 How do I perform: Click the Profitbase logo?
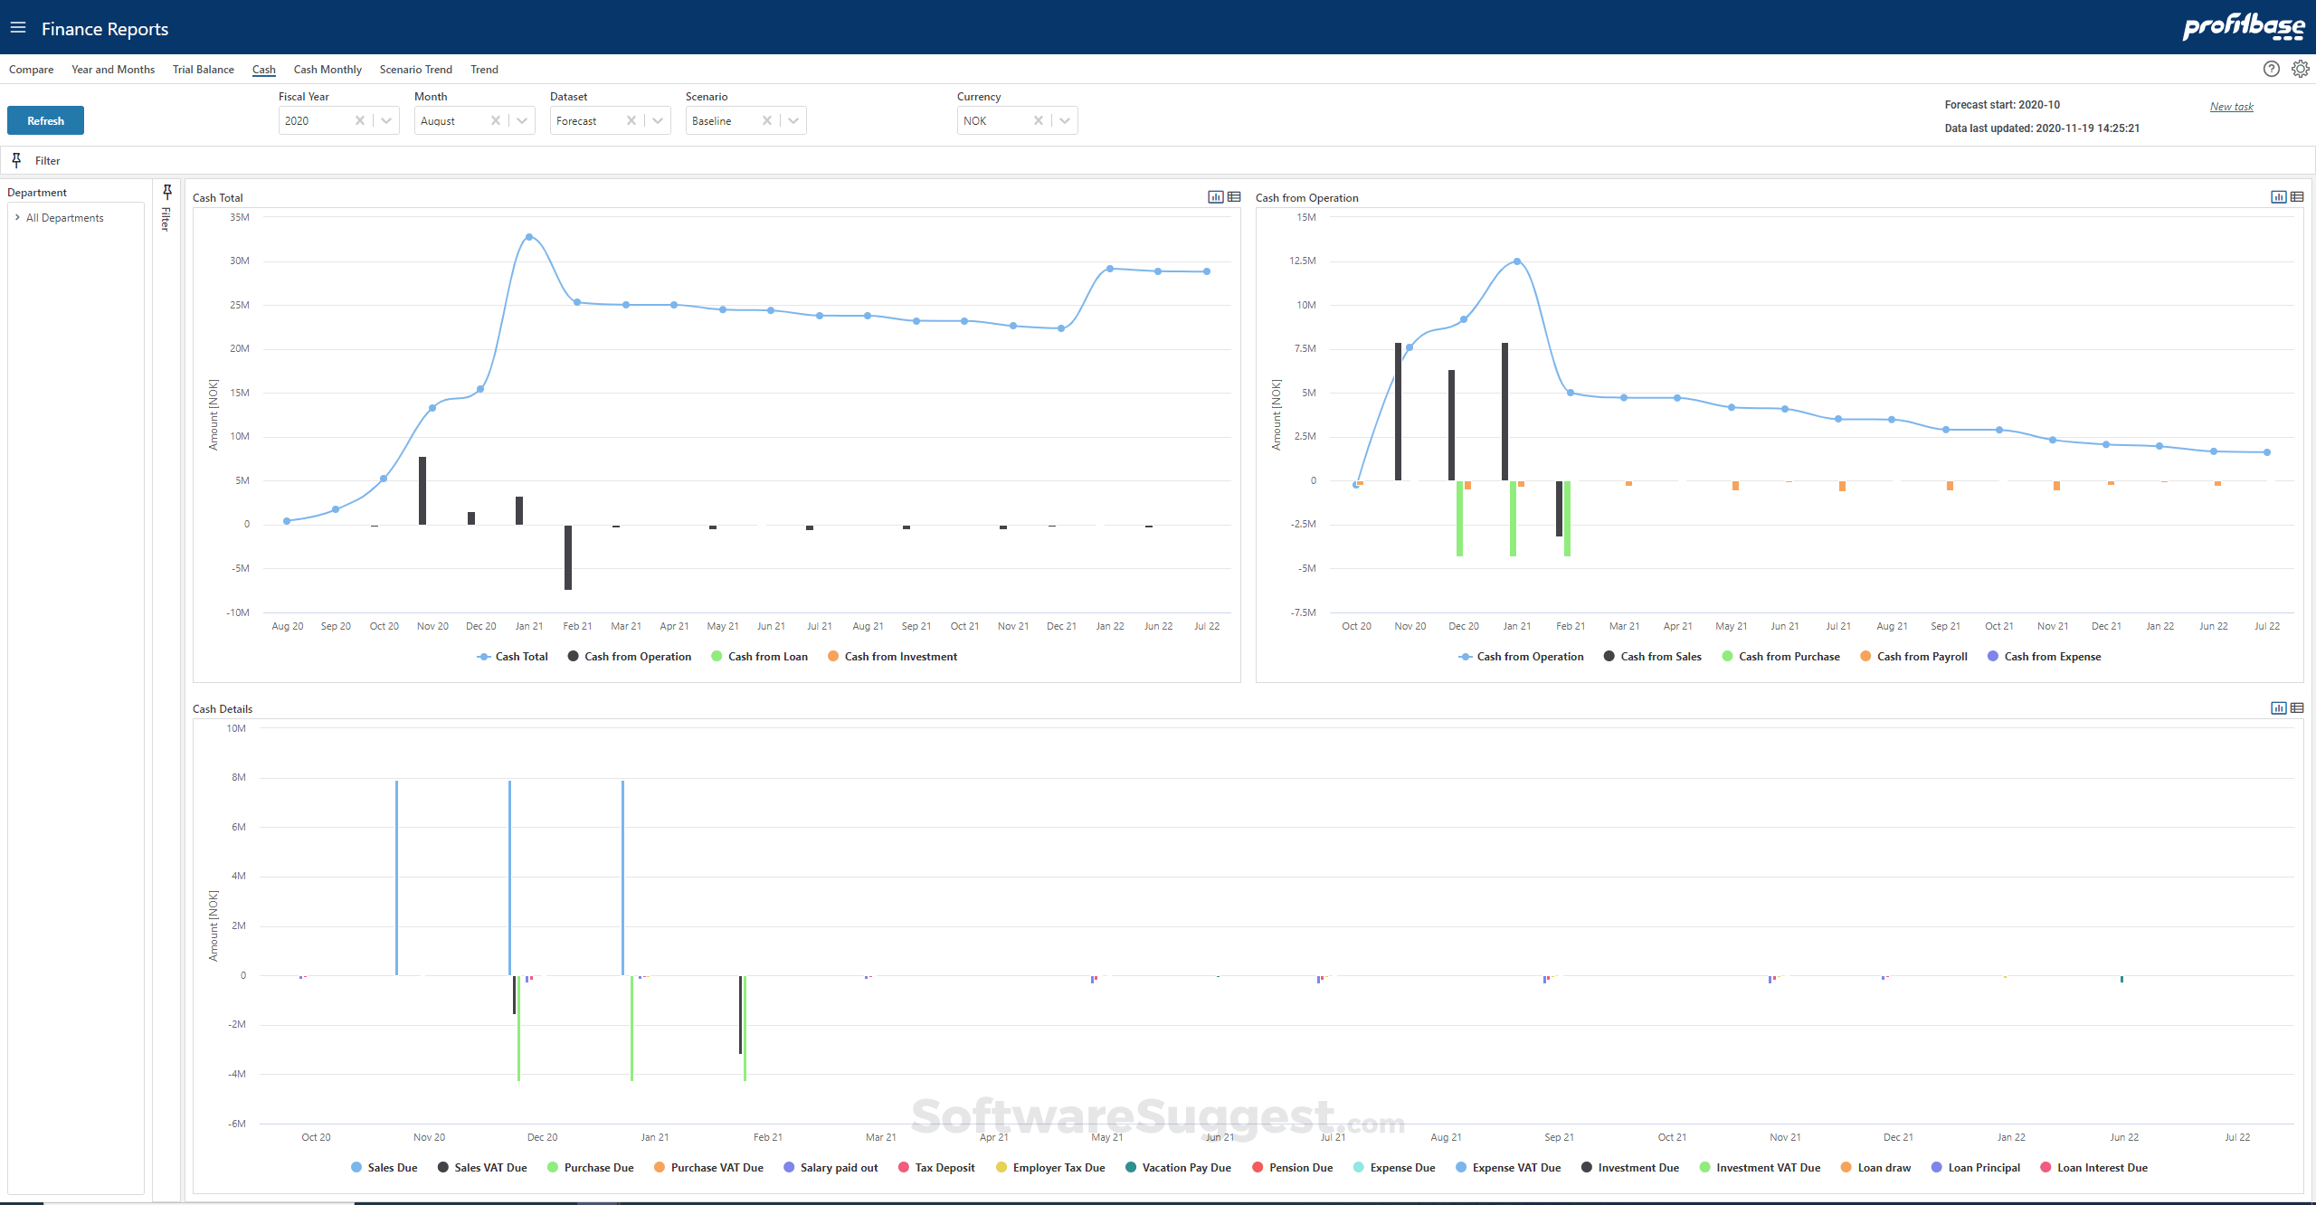[x=2244, y=27]
